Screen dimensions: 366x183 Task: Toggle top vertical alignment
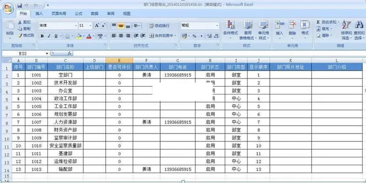(113, 26)
